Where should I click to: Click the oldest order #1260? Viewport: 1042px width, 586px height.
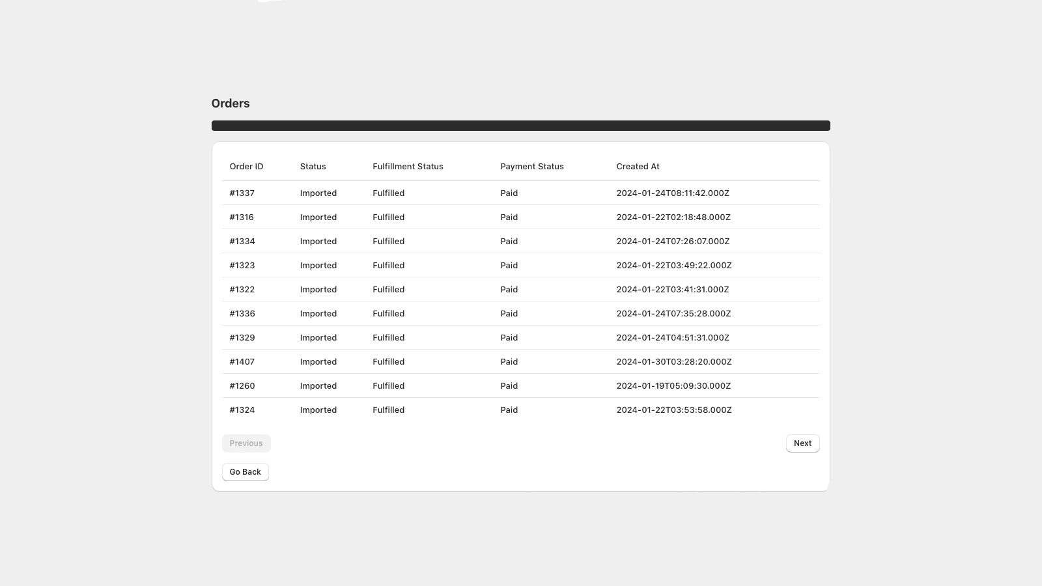[x=242, y=385]
